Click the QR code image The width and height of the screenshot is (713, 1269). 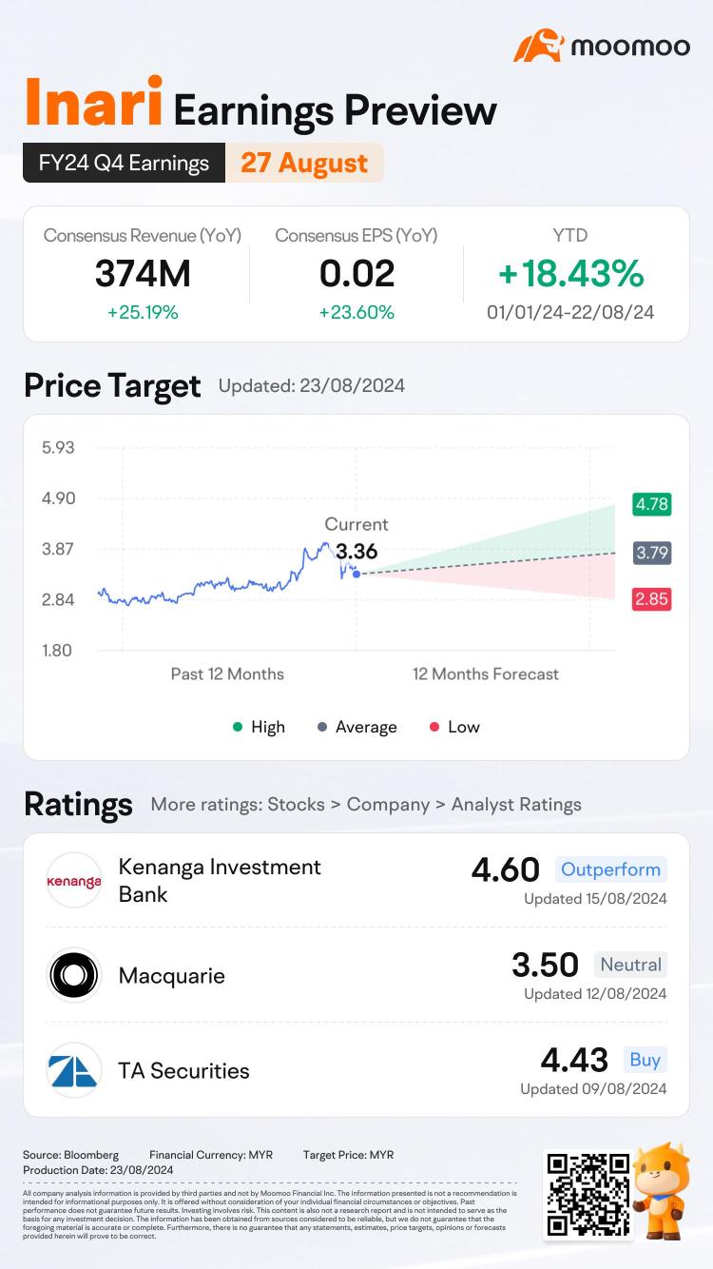coord(587,1193)
